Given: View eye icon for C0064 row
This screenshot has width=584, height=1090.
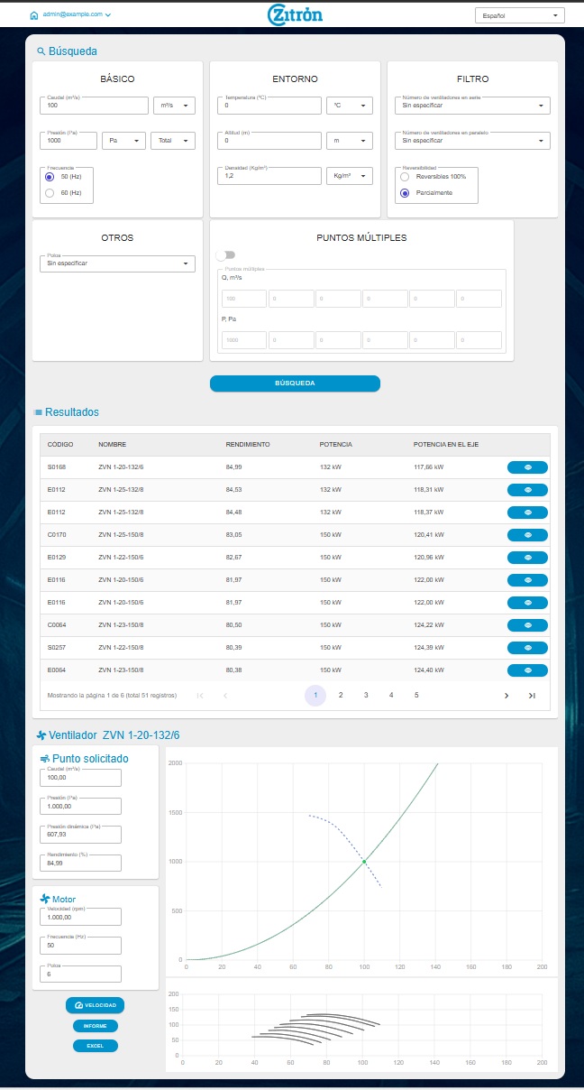Looking at the screenshot, I should coord(527,625).
